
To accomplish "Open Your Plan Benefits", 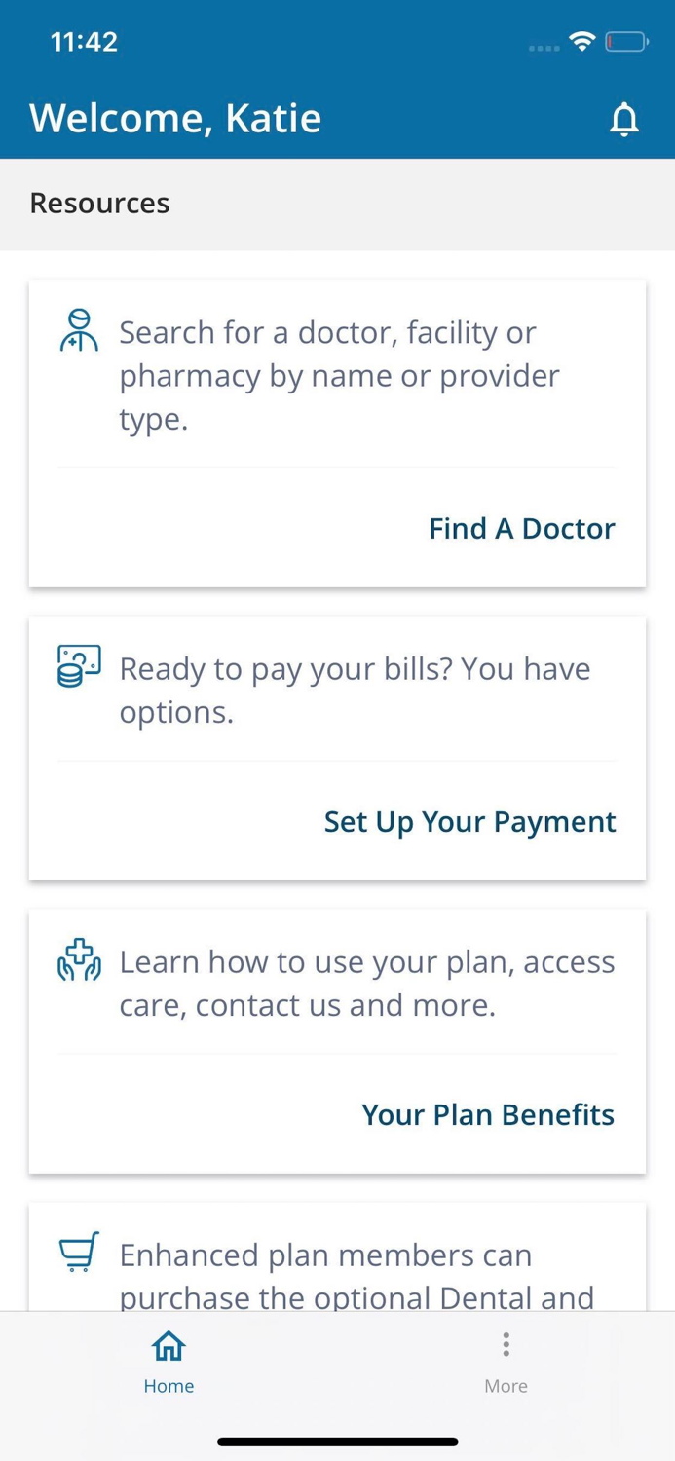I will (x=488, y=1114).
